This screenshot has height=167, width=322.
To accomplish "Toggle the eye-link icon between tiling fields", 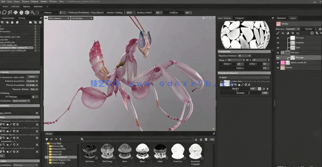I will 247,60.
